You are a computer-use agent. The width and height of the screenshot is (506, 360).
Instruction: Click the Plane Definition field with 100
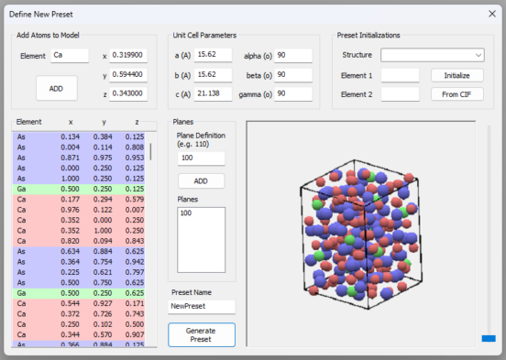tap(201, 158)
